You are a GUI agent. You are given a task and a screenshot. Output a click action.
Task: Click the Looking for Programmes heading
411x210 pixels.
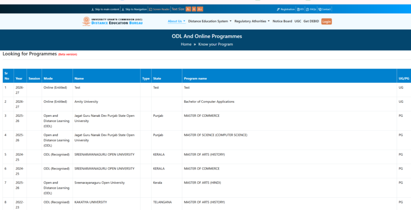30,54
